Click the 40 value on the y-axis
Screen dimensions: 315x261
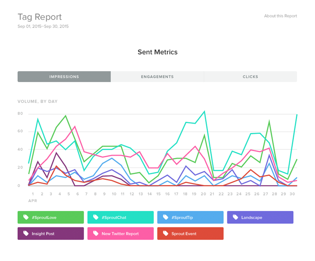click(20, 149)
